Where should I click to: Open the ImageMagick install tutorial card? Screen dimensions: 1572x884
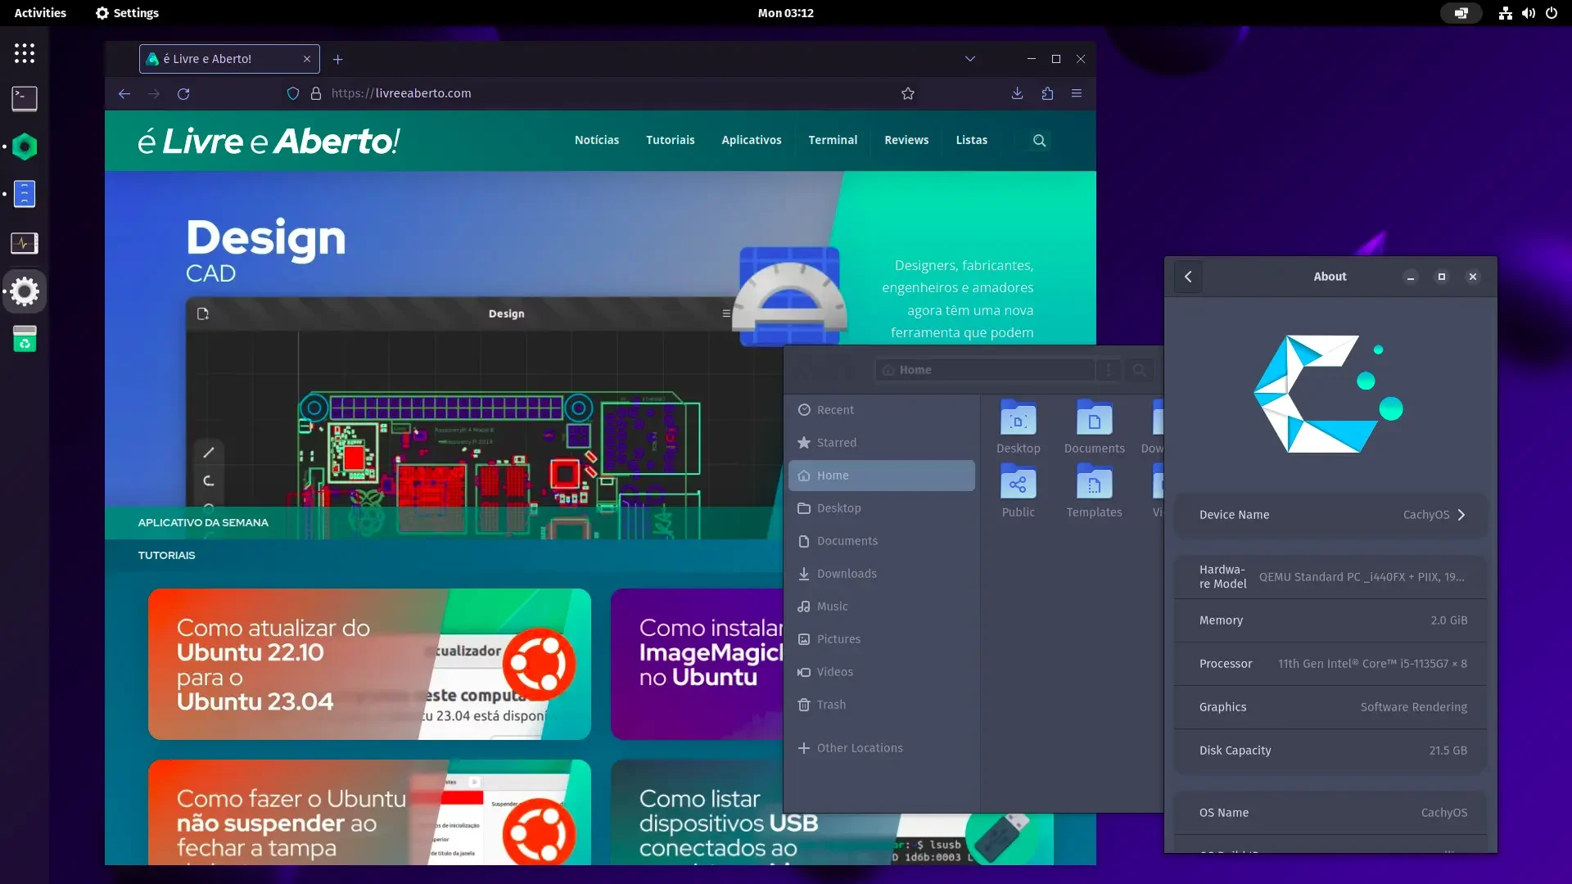click(697, 664)
